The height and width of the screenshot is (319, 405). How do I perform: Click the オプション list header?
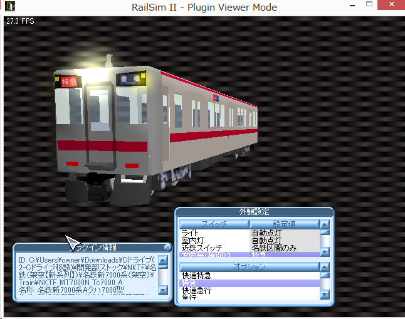coord(250,266)
